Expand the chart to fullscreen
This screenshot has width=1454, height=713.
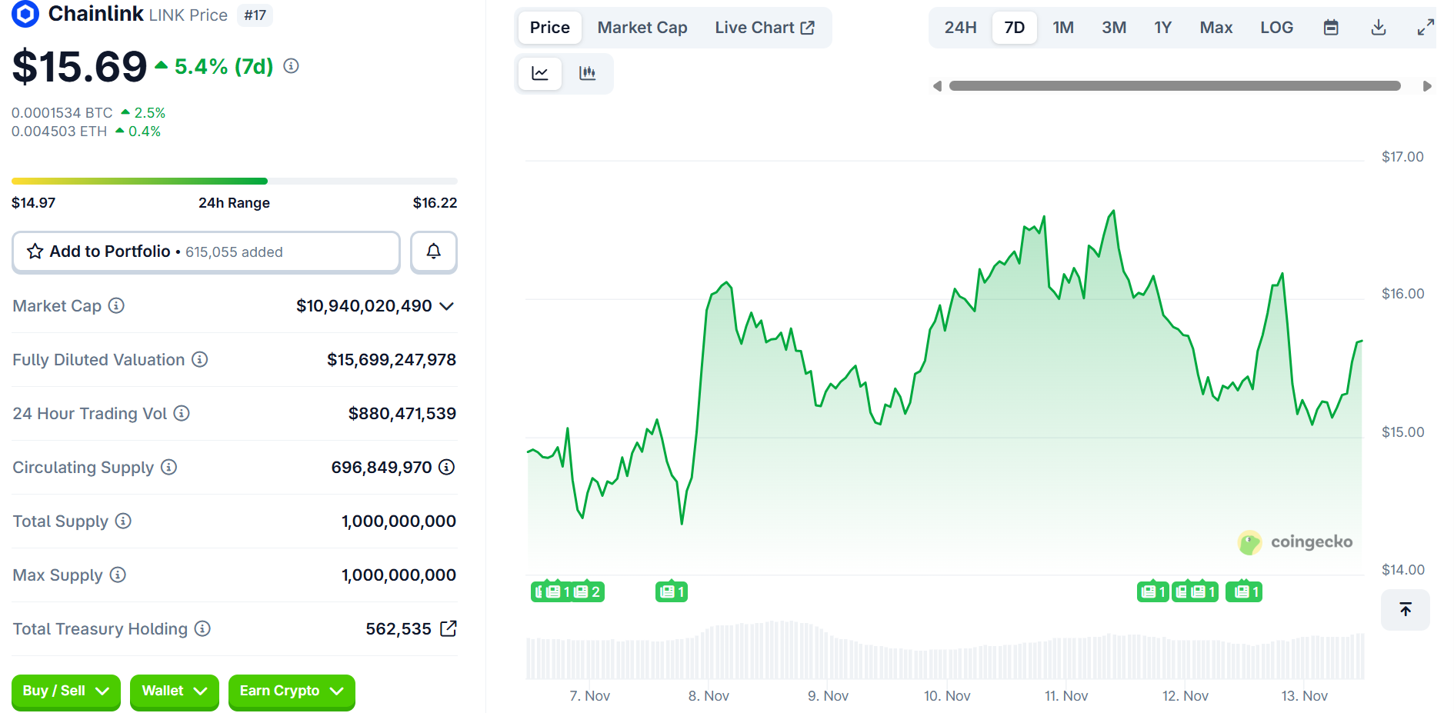click(x=1426, y=27)
